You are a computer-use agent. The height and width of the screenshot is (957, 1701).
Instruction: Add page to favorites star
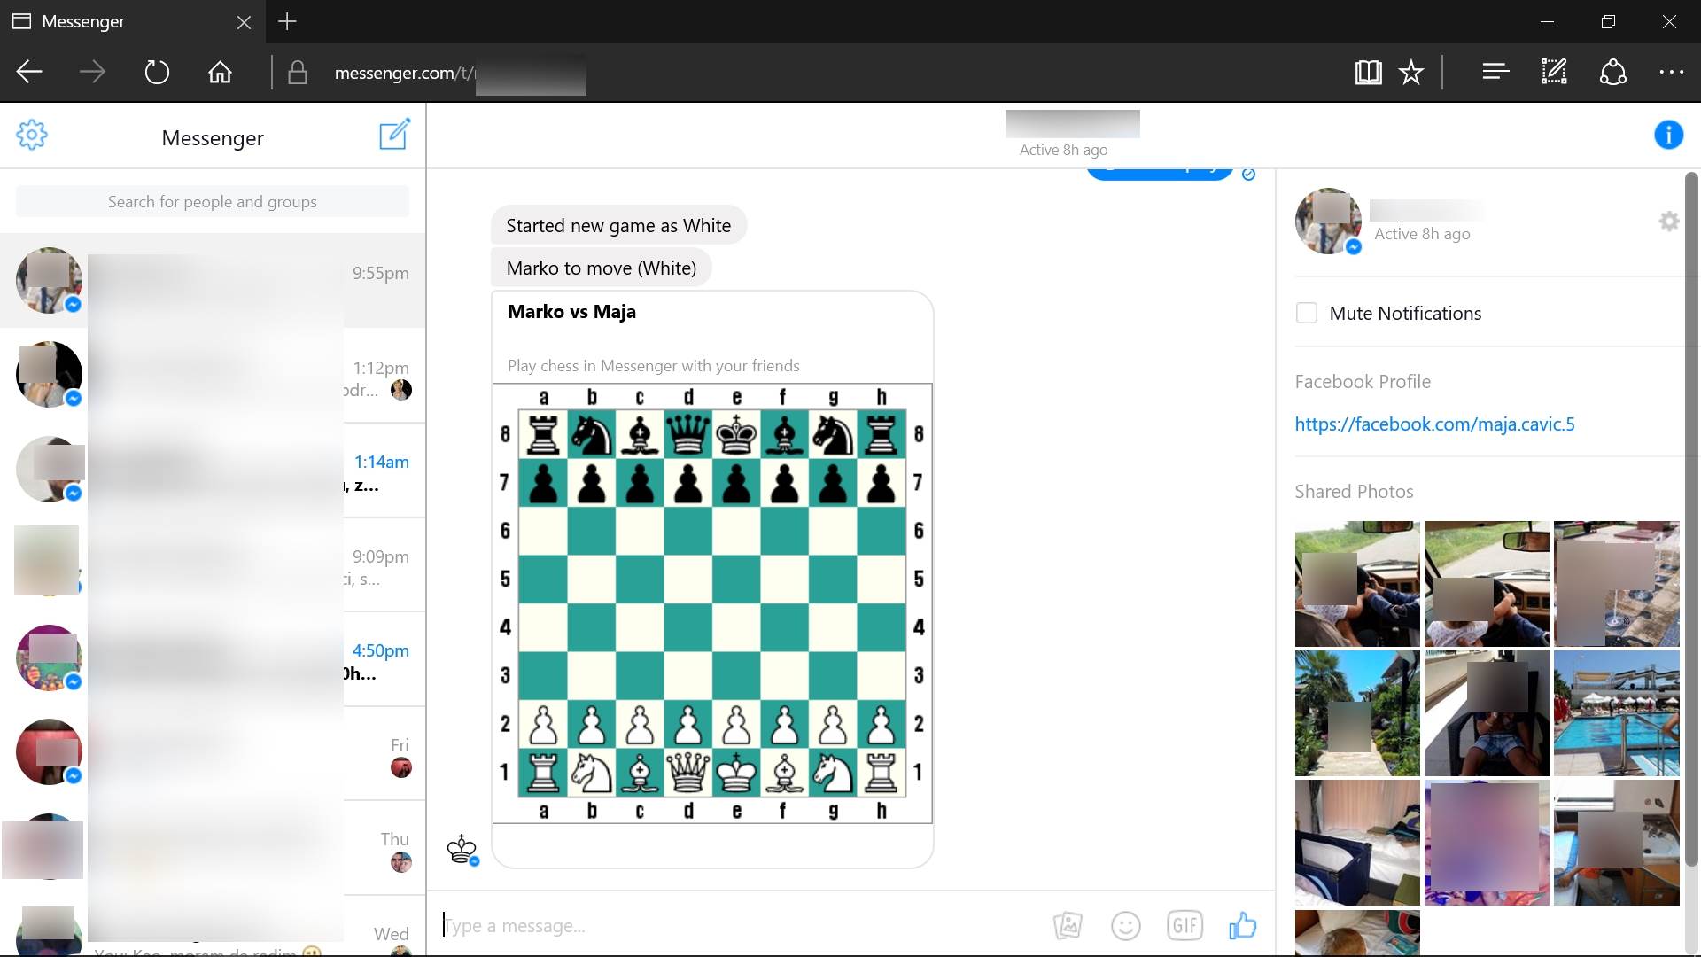point(1411,72)
